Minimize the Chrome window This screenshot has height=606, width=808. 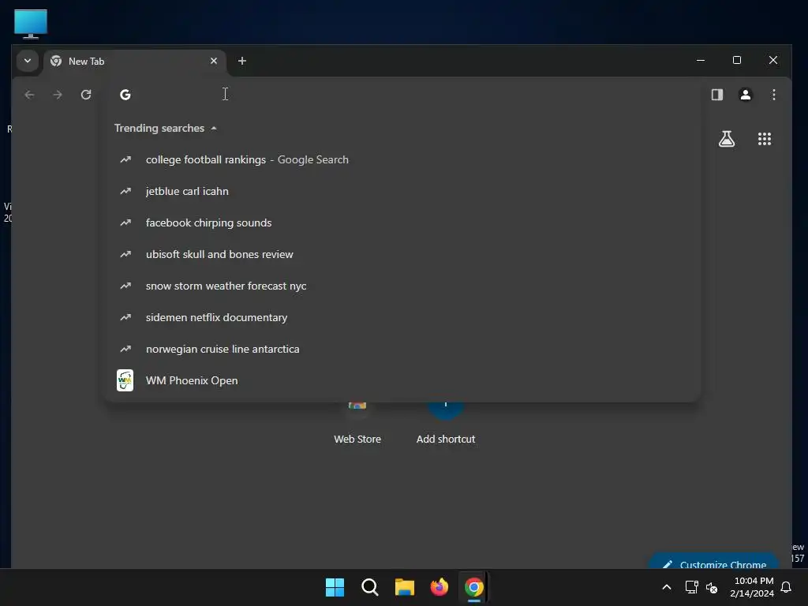pyautogui.click(x=701, y=60)
